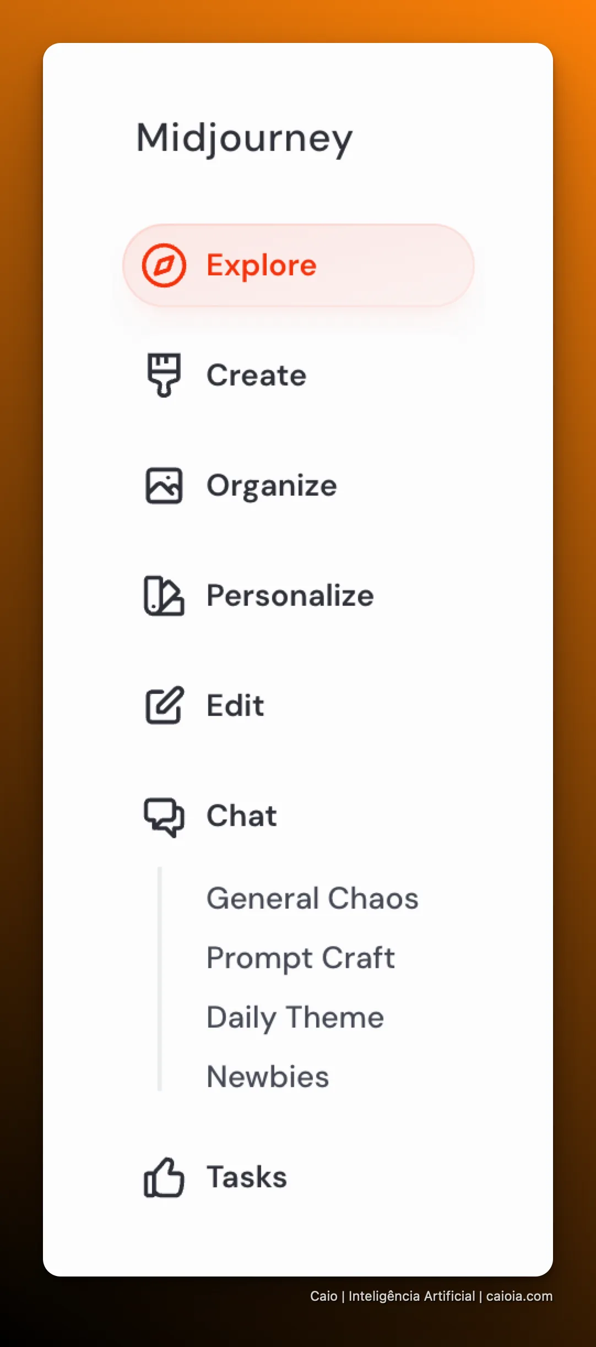Click the Tasks thumbs-up icon

click(164, 1177)
